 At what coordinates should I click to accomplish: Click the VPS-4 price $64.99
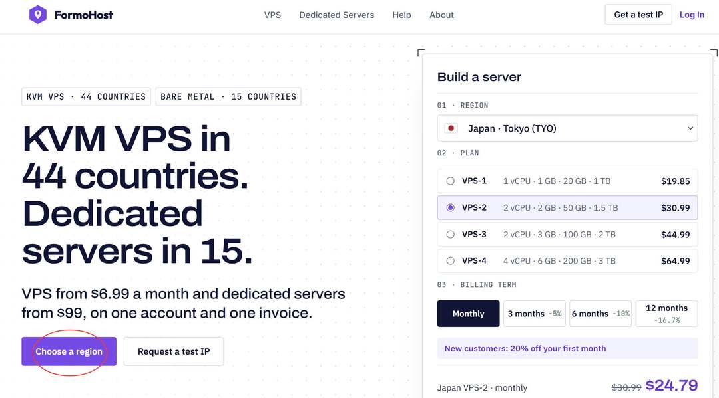coord(676,260)
